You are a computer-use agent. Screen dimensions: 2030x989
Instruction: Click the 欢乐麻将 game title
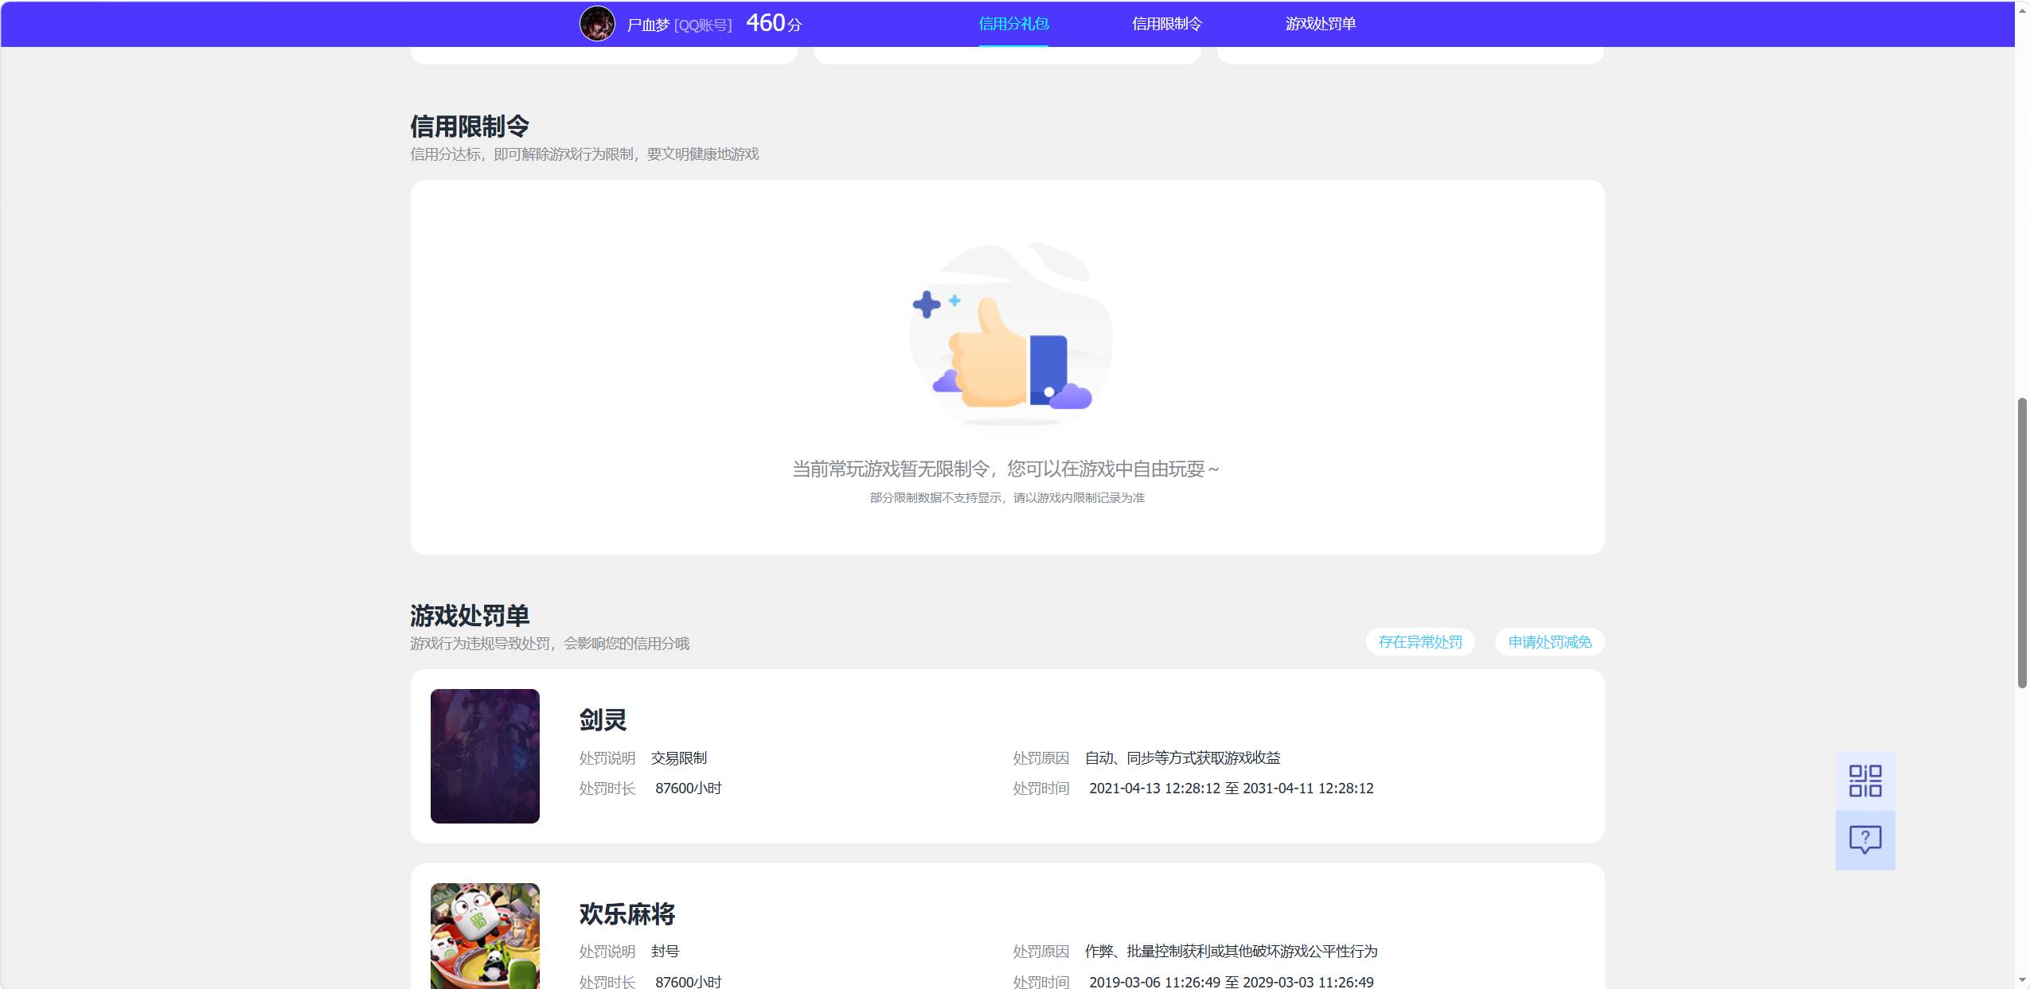click(x=627, y=914)
